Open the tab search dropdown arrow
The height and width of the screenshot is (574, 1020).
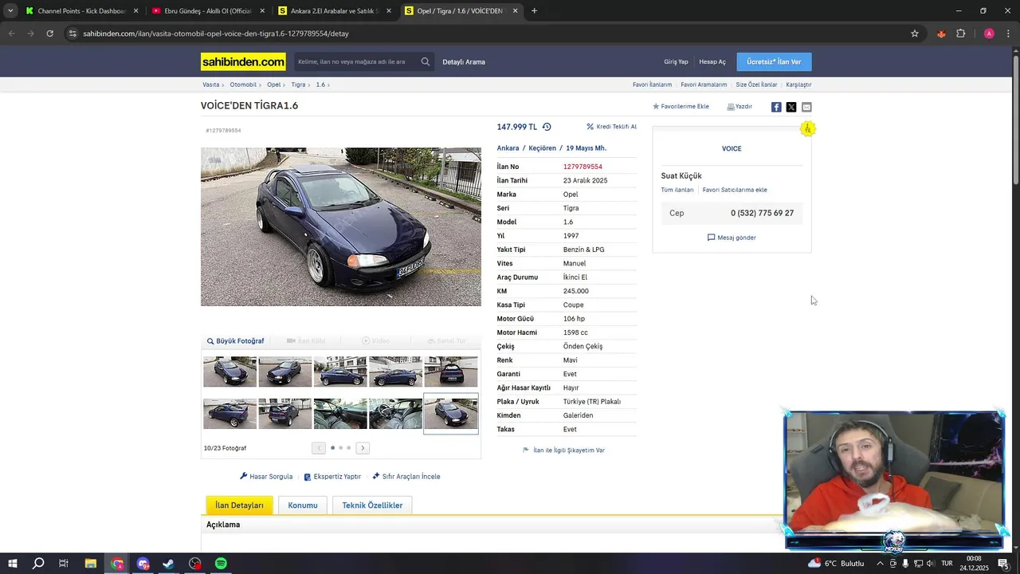click(x=10, y=11)
